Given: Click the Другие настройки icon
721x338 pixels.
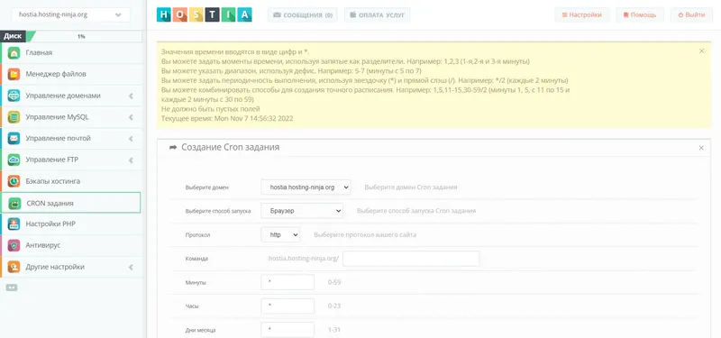Looking at the screenshot, I should pyautogui.click(x=14, y=267).
